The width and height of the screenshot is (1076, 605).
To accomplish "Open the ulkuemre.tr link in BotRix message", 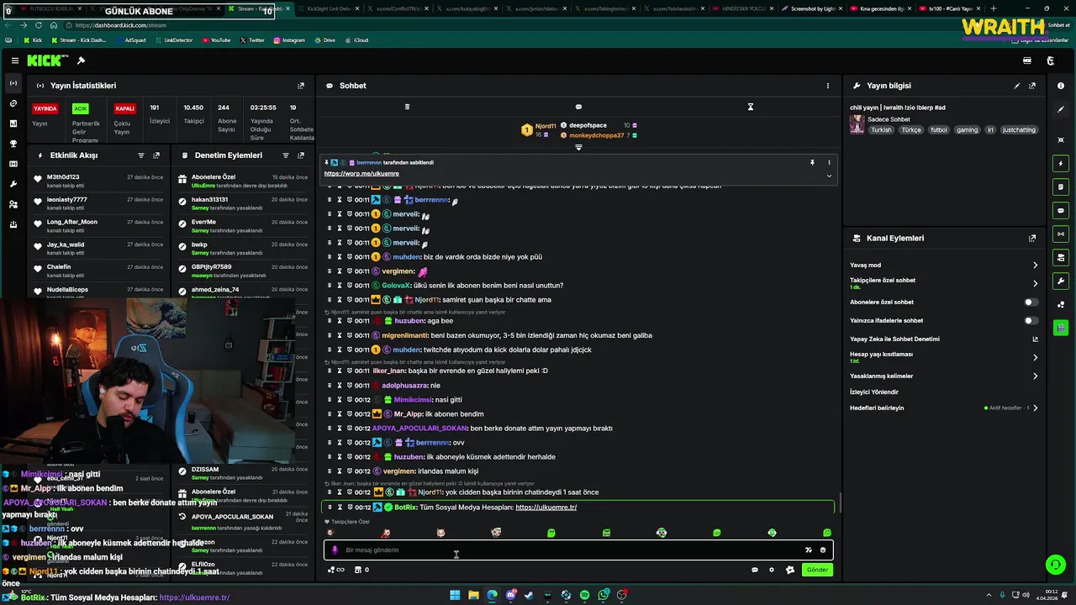I will 546,508.
